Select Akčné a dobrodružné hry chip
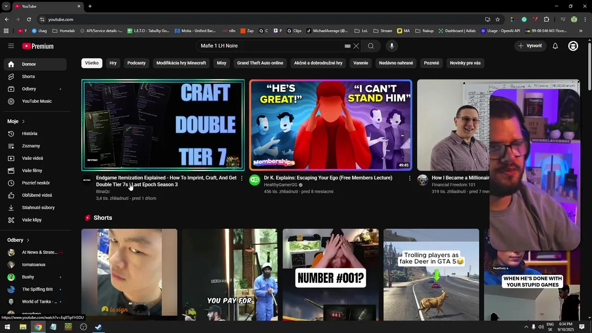 pyautogui.click(x=318, y=63)
